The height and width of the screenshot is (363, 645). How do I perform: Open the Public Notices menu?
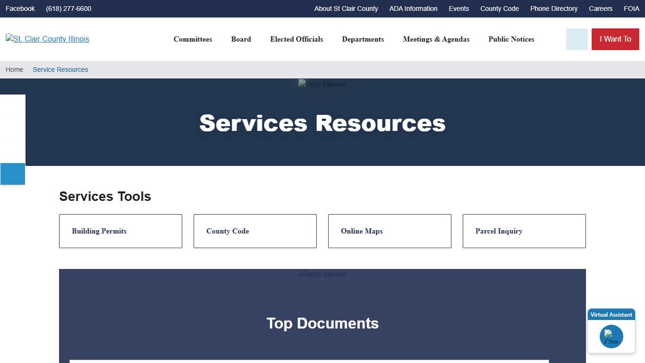click(511, 39)
